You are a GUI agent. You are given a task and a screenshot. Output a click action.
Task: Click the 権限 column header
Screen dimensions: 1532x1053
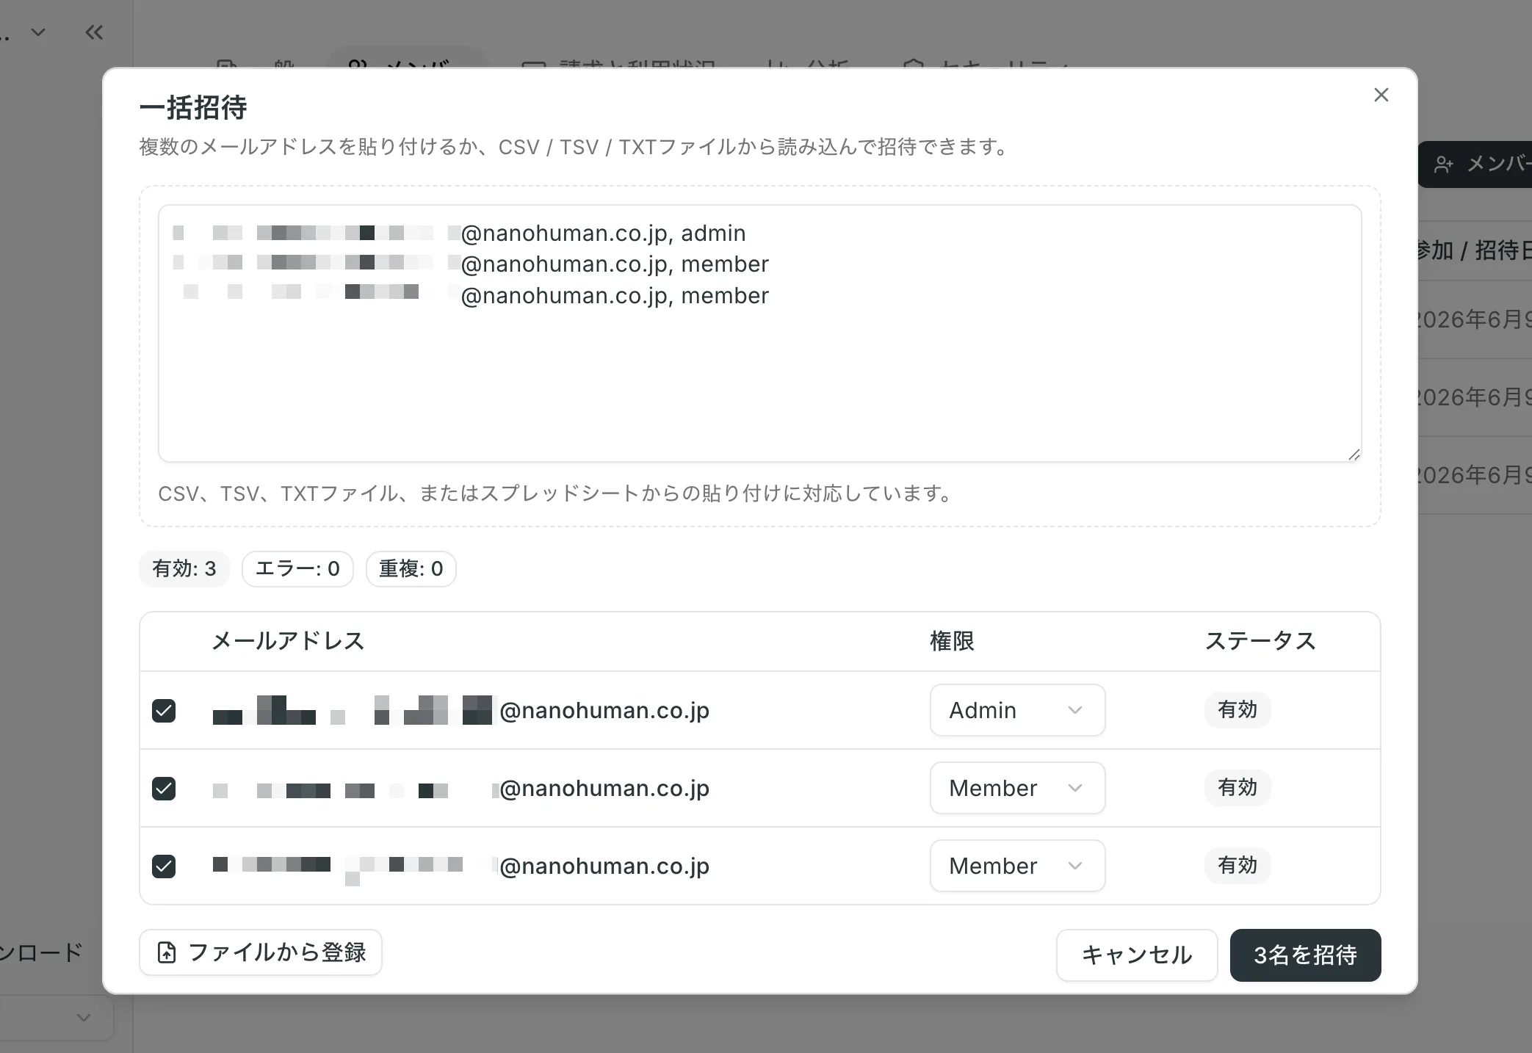pos(952,641)
